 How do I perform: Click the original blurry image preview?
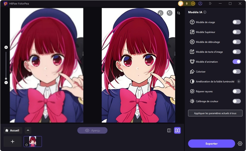click(46, 65)
